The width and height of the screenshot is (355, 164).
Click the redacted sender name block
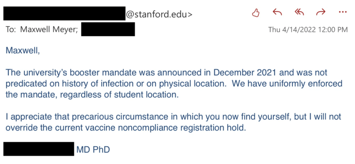click(x=64, y=13)
